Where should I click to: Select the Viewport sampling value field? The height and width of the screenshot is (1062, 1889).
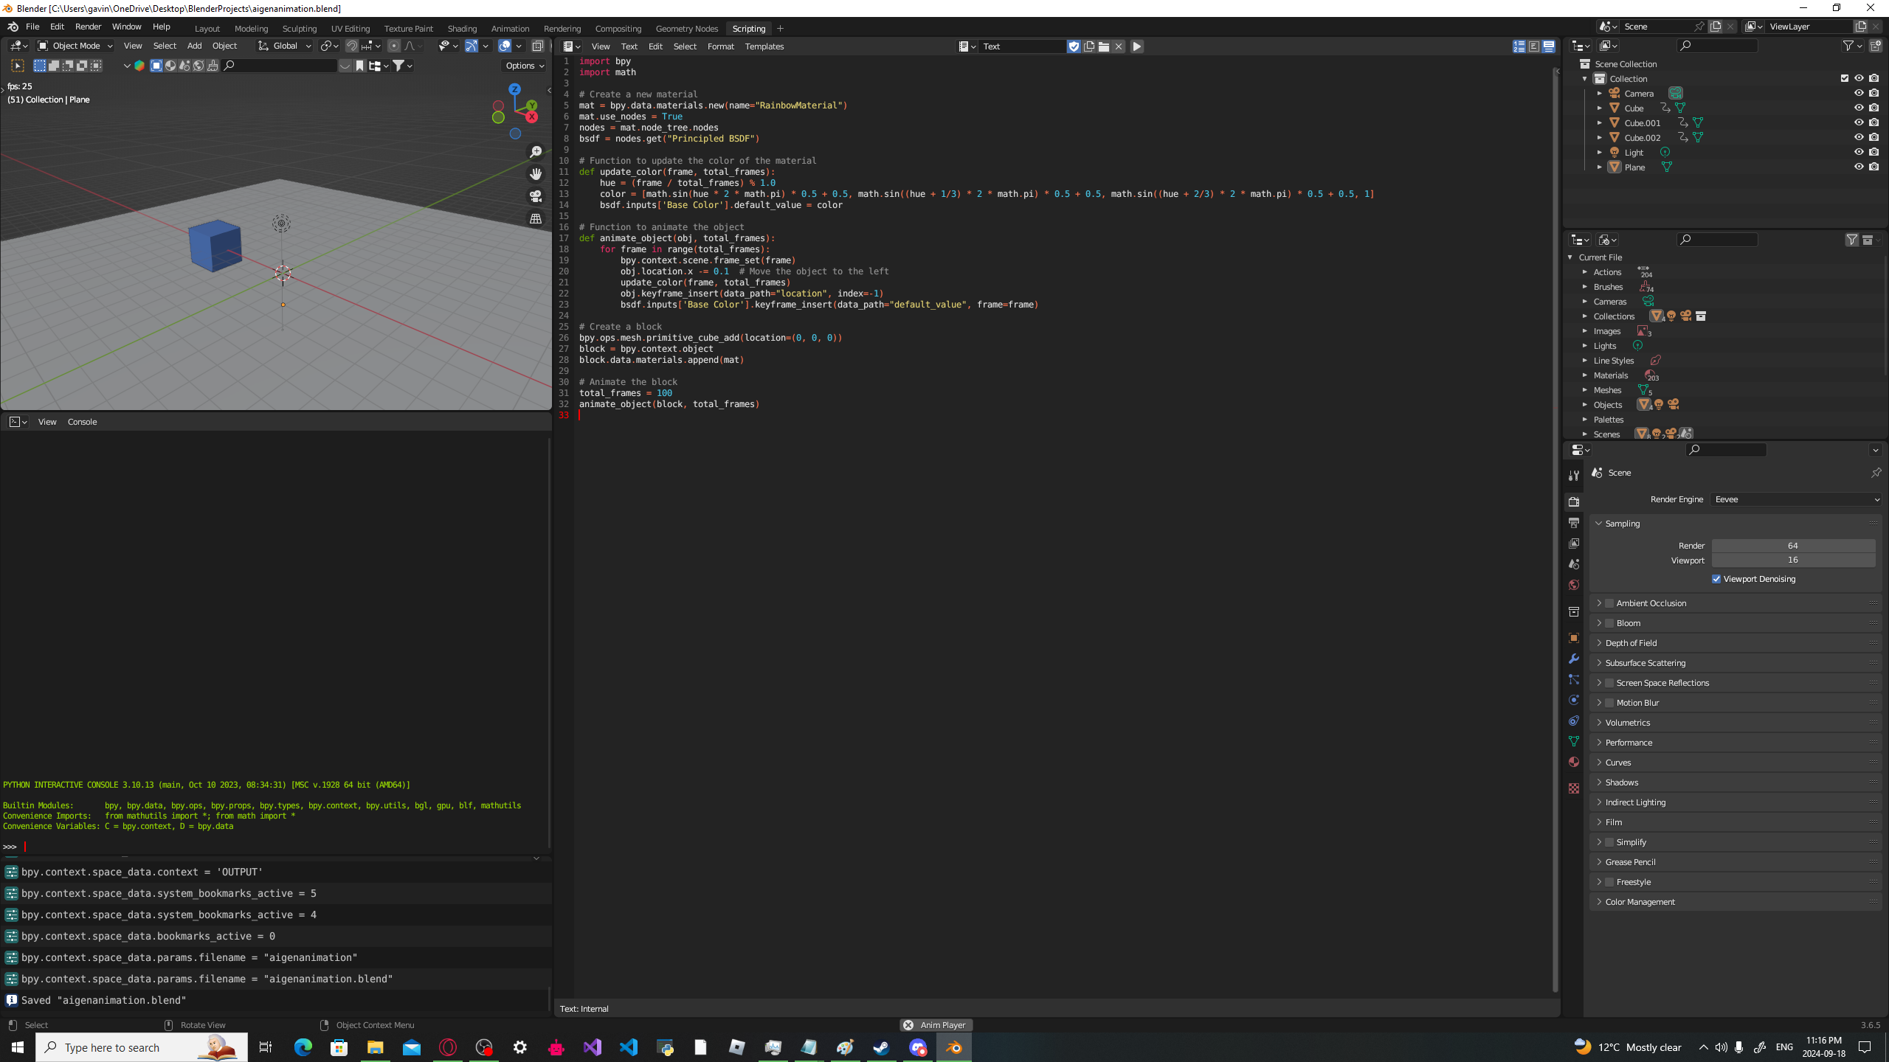pos(1793,560)
